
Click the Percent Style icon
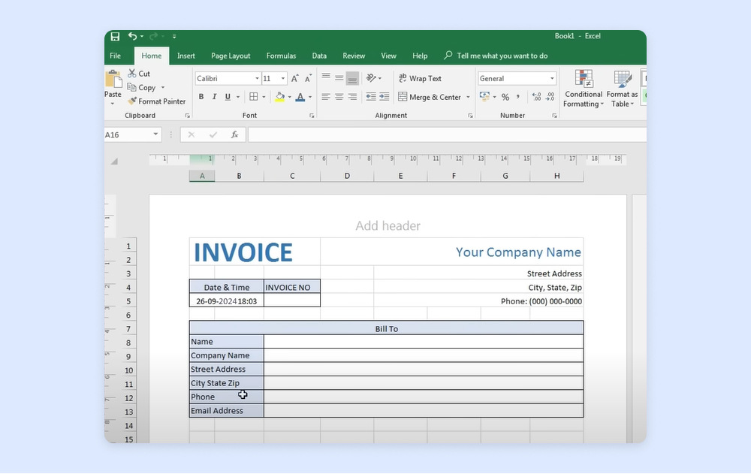click(506, 96)
